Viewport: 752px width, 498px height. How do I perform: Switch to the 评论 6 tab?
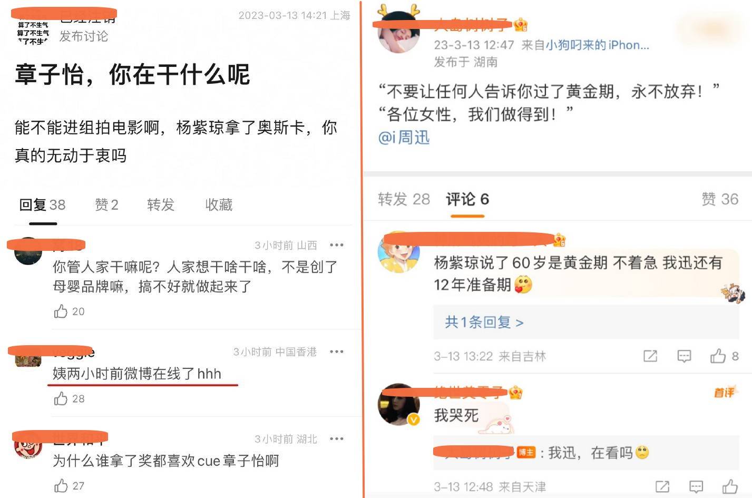[x=467, y=199]
